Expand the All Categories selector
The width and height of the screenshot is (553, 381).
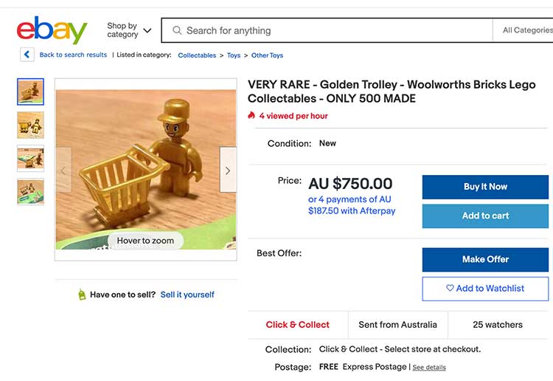[526, 30]
